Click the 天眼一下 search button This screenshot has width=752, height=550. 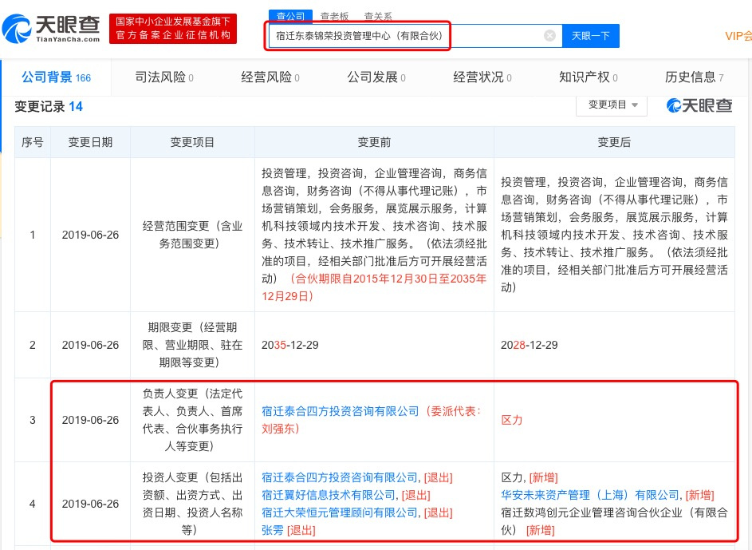coord(590,36)
